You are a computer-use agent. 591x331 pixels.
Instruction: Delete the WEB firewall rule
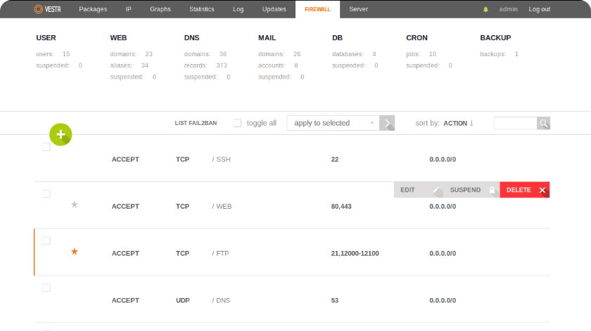(525, 190)
